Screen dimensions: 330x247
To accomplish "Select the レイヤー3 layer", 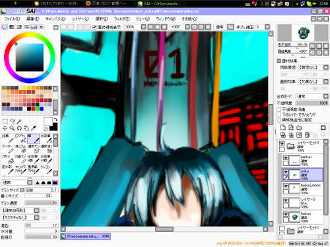I will (302, 203).
